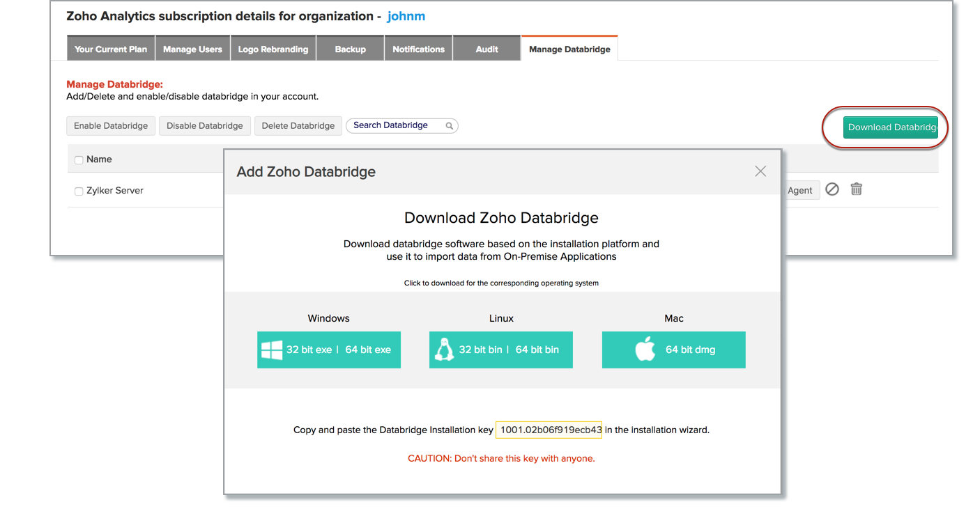The height and width of the screenshot is (516, 973).
Task: Open the Your Current Plan tab
Action: [x=111, y=49]
